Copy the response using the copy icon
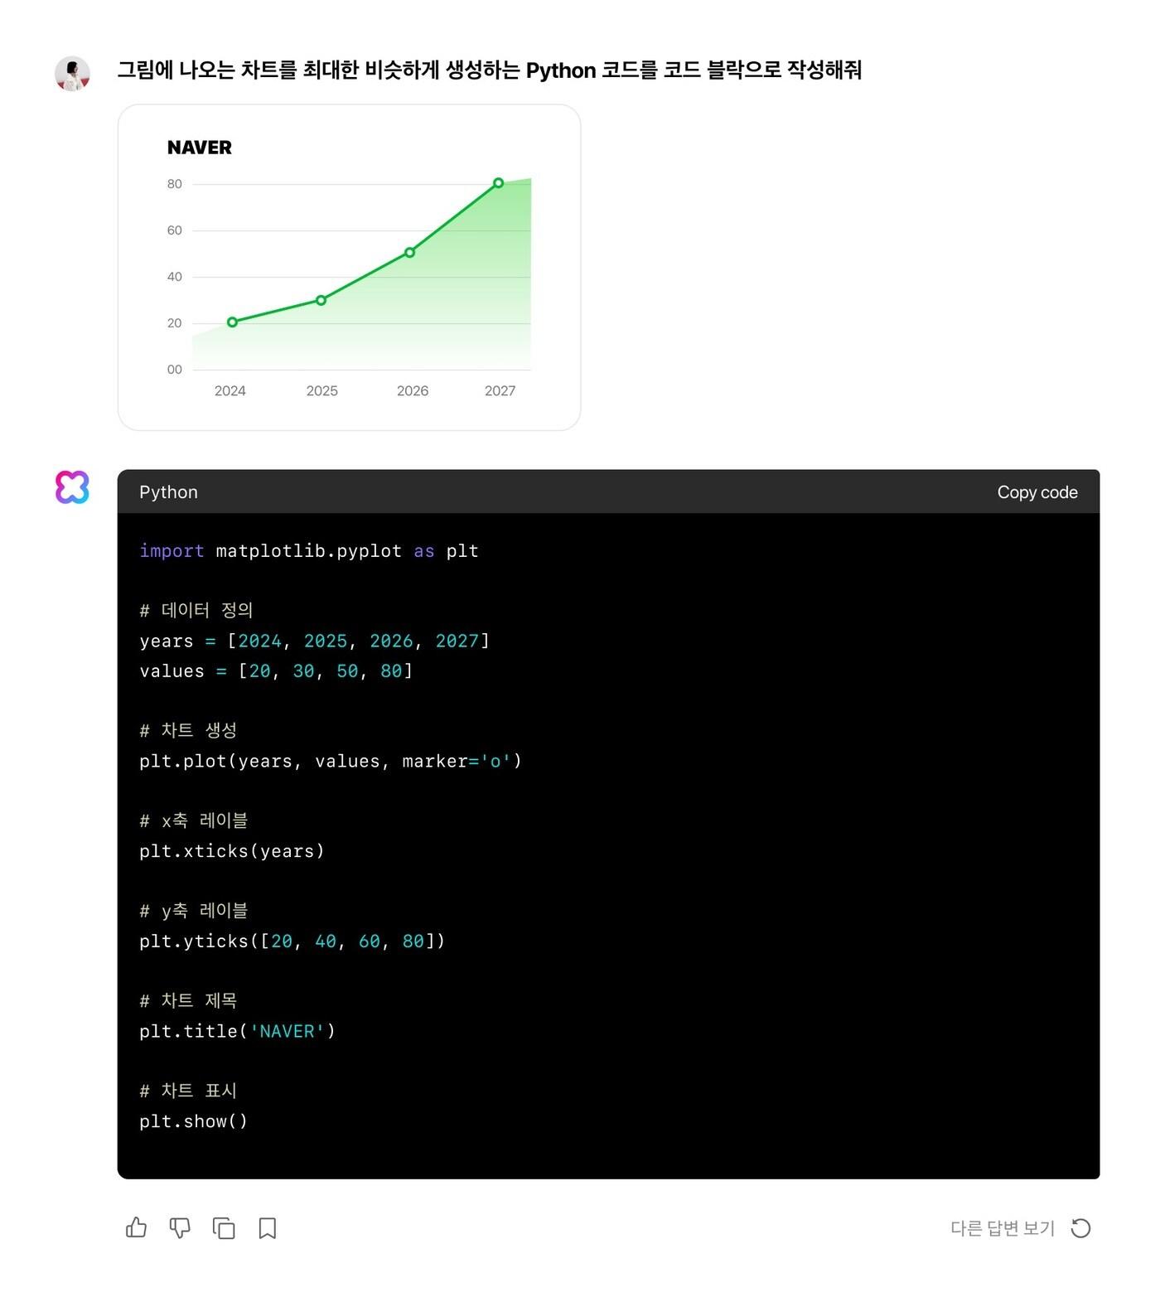This screenshot has width=1160, height=1302. (x=224, y=1227)
